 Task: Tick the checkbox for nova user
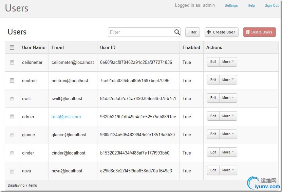click(12, 171)
